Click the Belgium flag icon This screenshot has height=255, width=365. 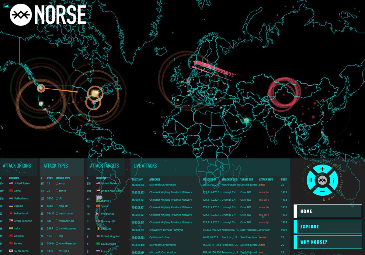coord(98,229)
